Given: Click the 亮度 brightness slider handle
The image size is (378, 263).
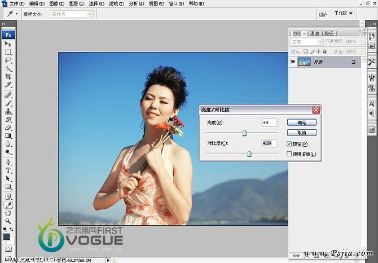Looking at the screenshot, I should (244, 133).
